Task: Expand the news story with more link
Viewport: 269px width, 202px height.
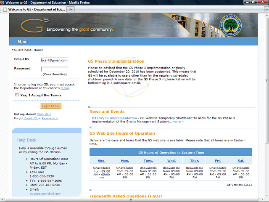Action: click(178, 122)
